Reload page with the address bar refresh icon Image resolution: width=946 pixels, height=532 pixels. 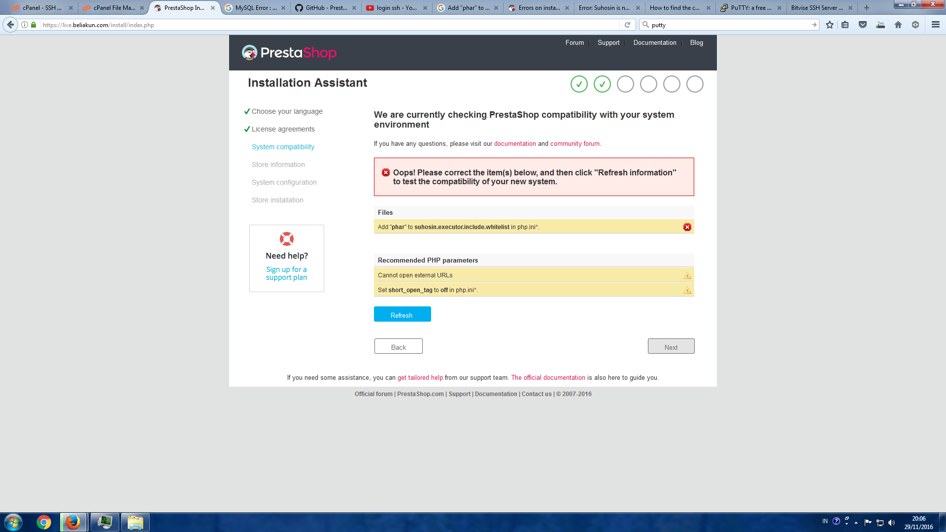point(627,25)
